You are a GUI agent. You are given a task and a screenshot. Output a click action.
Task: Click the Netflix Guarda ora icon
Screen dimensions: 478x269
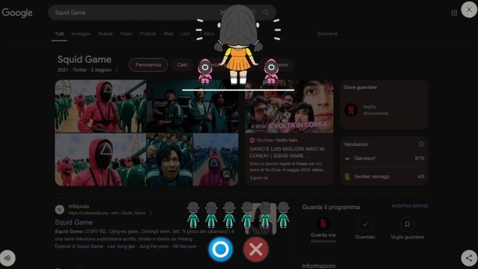pyautogui.click(x=323, y=224)
